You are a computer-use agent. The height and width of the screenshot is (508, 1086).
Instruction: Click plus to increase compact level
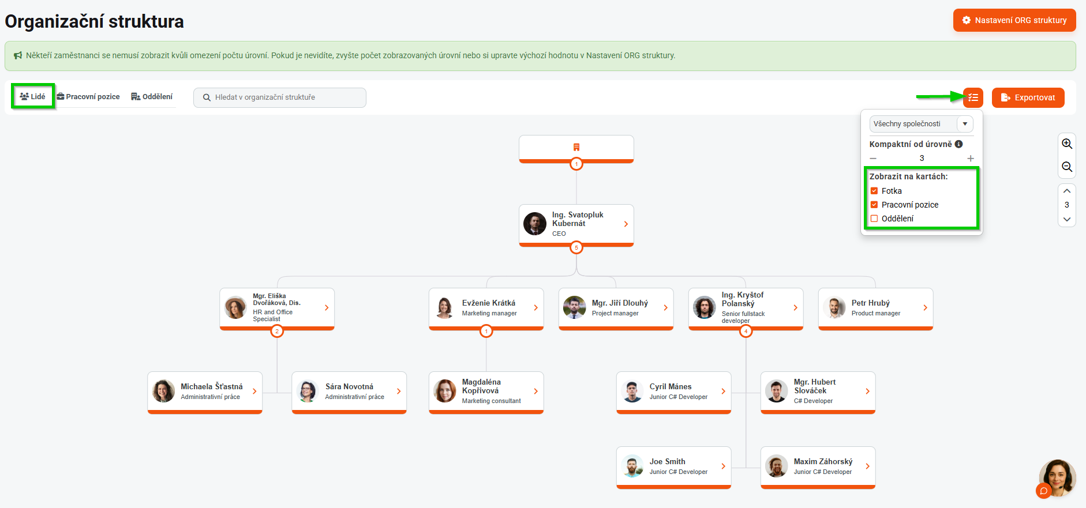pos(971,158)
